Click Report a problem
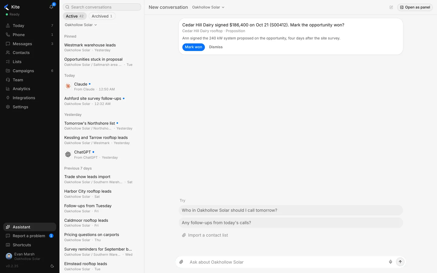The width and height of the screenshot is (437, 273). tap(30, 236)
